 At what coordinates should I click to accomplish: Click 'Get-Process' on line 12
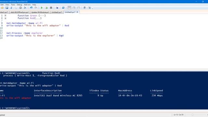point(14,33)
